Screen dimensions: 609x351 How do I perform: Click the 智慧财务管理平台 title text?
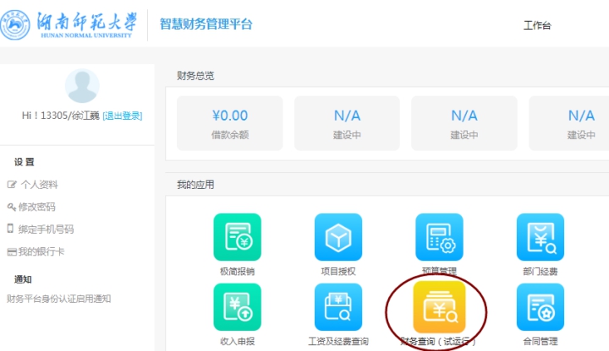point(206,24)
